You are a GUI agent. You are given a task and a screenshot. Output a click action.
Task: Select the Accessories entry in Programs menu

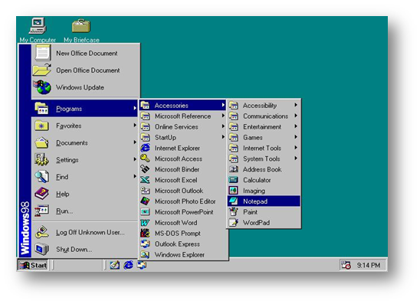pyautogui.click(x=182, y=105)
